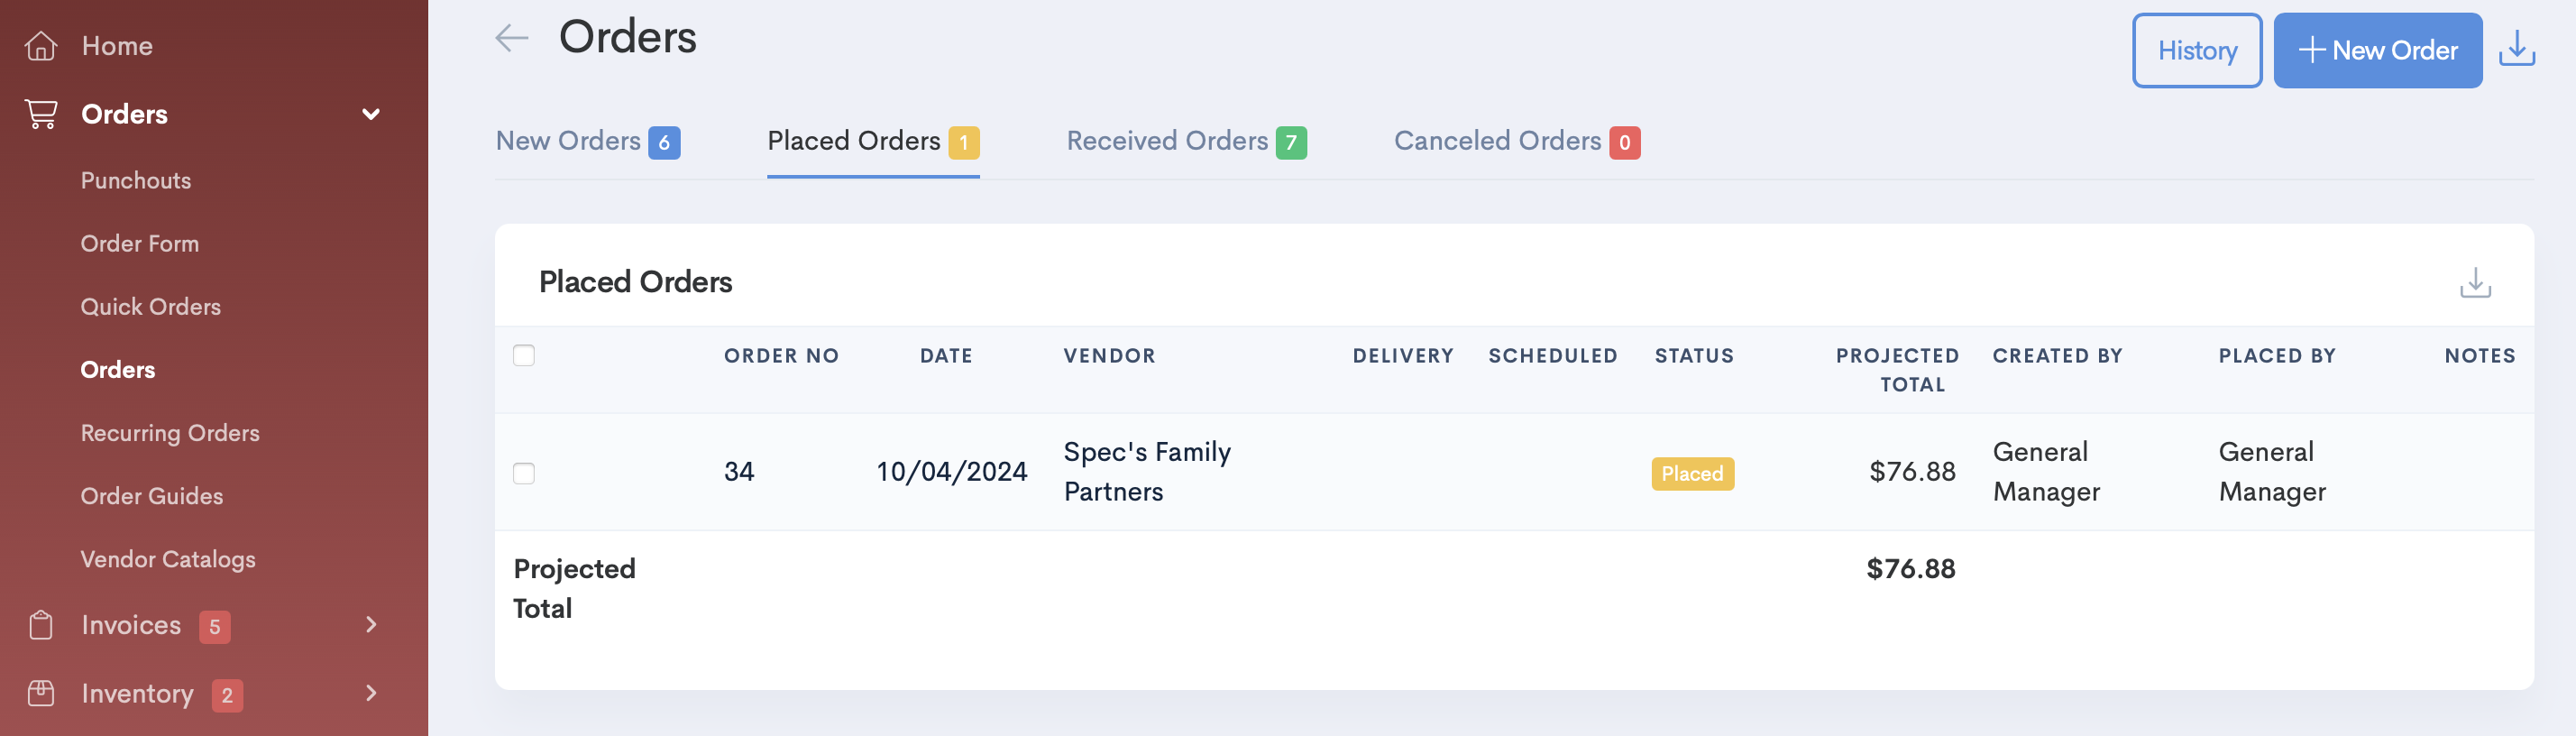Expand the Invoices section in the sidebar
Viewport: 2576px width, 736px height.
[x=371, y=625]
